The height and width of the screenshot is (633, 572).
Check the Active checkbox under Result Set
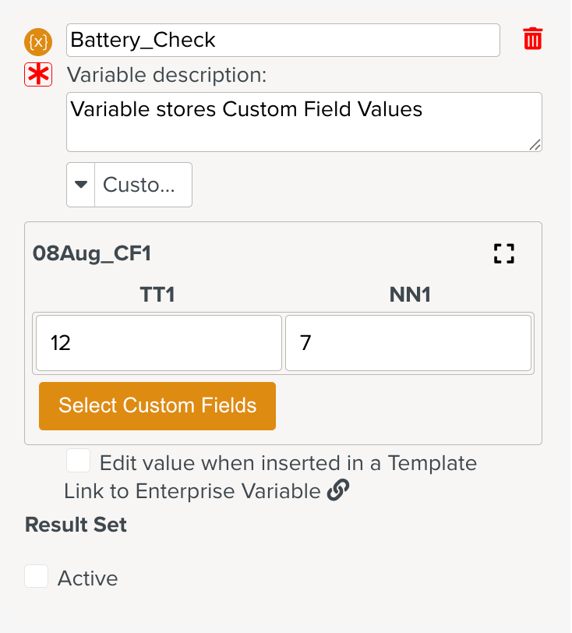coord(37,577)
